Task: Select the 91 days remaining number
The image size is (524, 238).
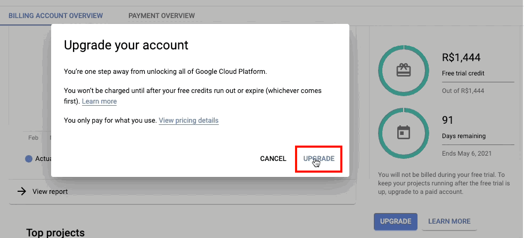Action: click(447, 120)
